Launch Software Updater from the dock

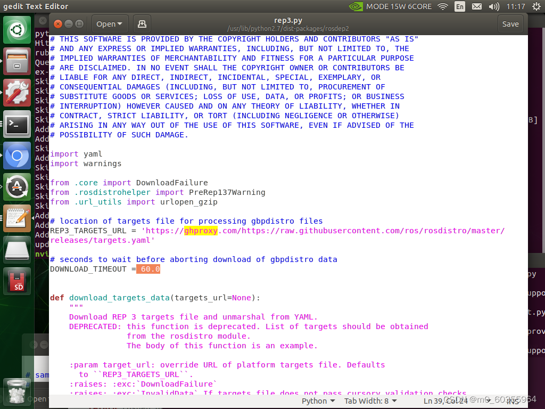(x=16, y=187)
